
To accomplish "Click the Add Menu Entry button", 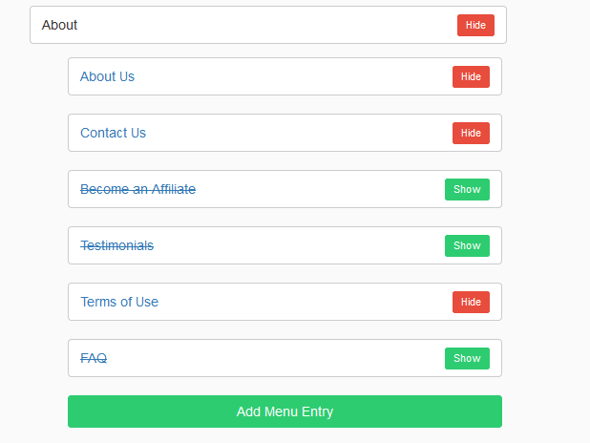I will click(x=284, y=411).
